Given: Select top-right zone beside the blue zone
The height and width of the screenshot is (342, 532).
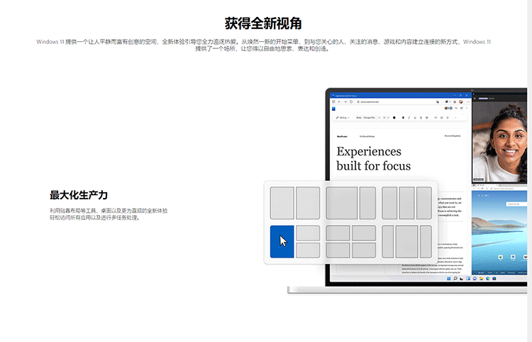Looking at the screenshot, I should click(x=308, y=233).
